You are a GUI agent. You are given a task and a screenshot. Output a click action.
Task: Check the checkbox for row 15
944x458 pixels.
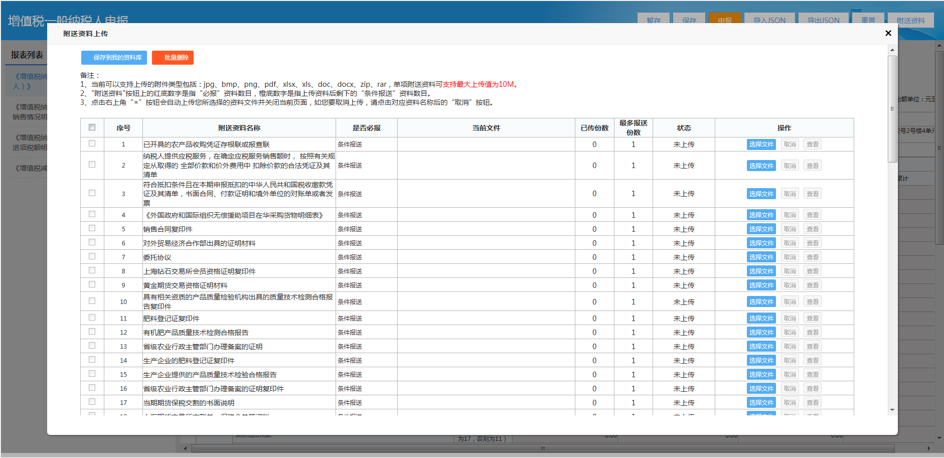click(92, 374)
